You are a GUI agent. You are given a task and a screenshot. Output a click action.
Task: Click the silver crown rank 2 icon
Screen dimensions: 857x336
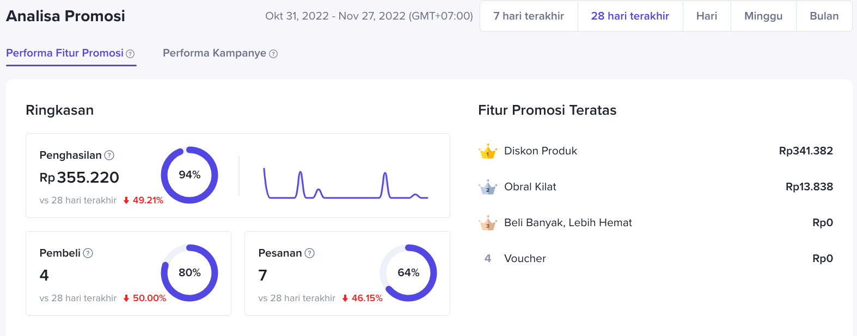488,188
